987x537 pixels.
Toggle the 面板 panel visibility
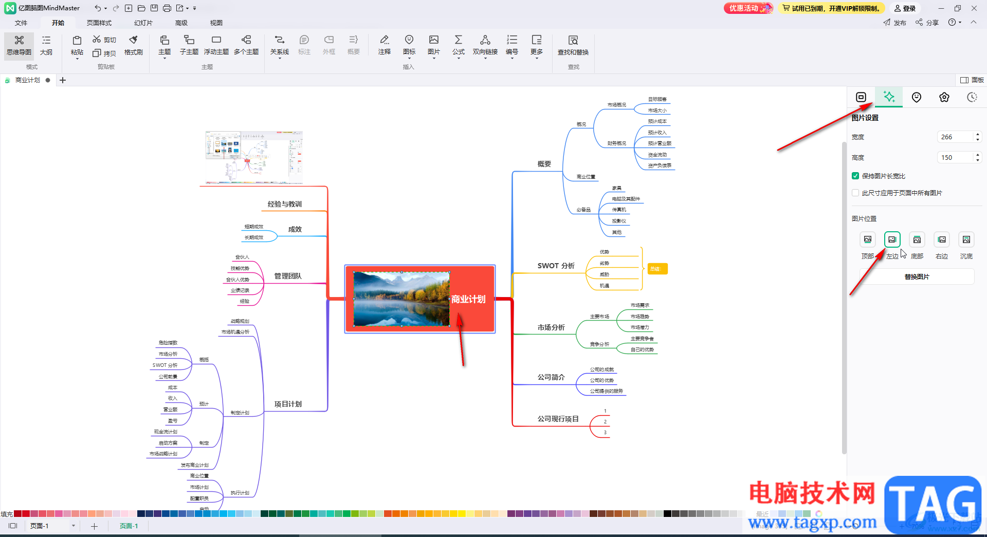coord(972,80)
